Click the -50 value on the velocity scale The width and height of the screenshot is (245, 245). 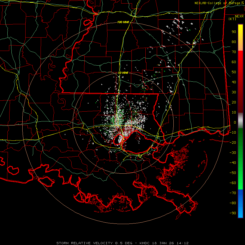233,173
